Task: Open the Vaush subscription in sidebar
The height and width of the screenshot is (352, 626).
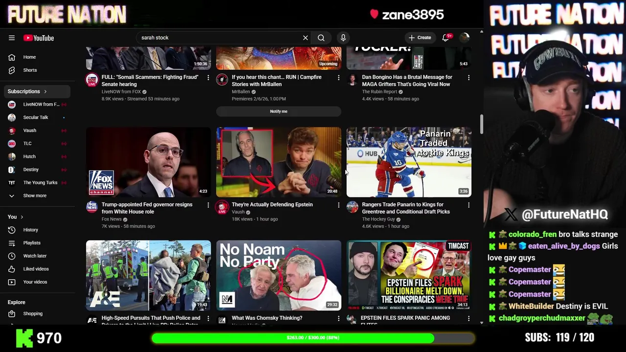Action: point(37,131)
